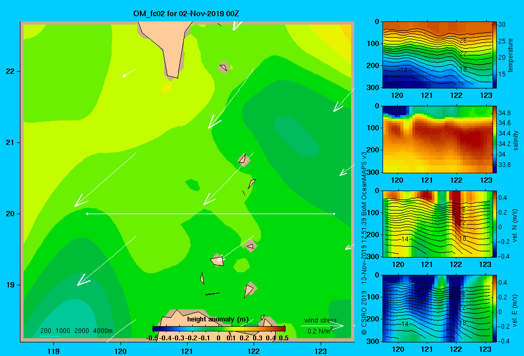Image resolution: width=524 pixels, height=356 pixels.
Task: Click the vel. E colorbar beside the bottom panel
Action: [x=494, y=308]
